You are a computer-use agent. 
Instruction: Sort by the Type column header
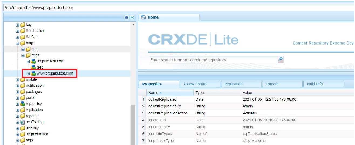[x=217, y=93]
